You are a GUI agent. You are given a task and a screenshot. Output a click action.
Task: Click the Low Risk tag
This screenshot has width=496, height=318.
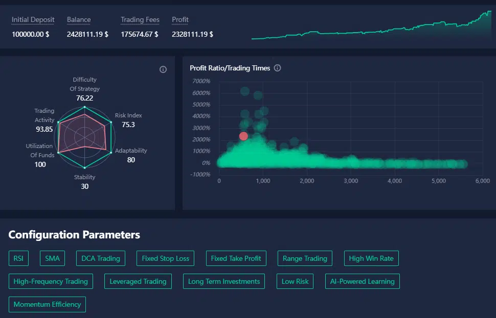(x=296, y=281)
